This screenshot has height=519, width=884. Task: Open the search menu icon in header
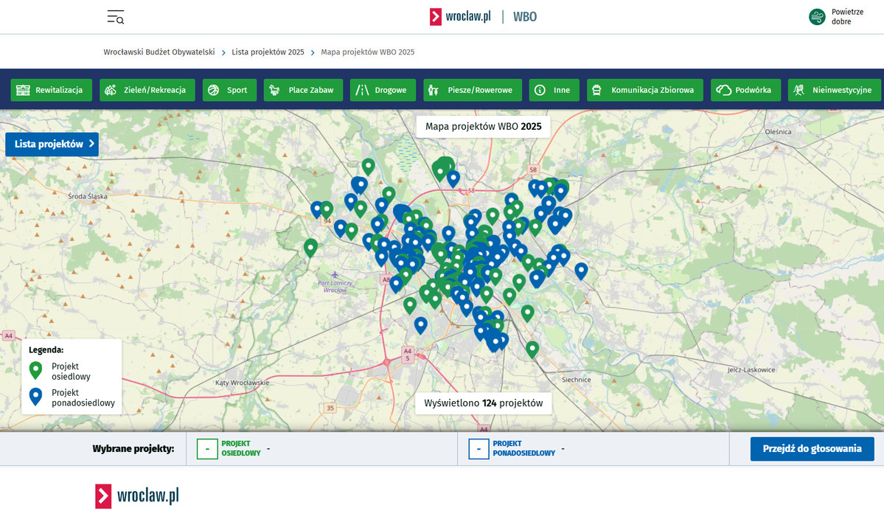(115, 17)
